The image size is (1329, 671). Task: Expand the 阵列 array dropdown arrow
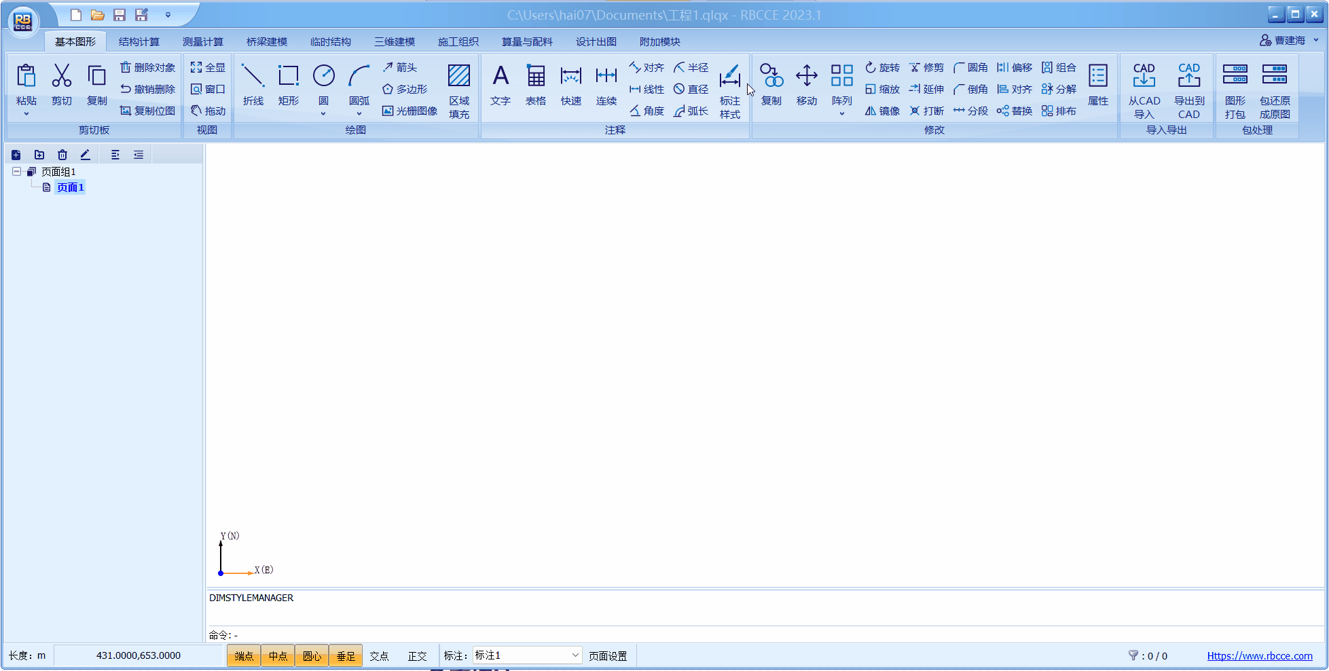click(x=841, y=113)
